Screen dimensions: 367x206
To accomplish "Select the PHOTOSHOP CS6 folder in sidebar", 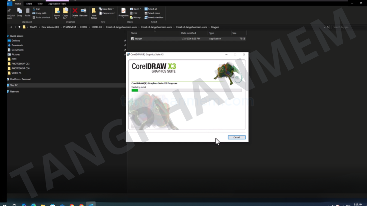I will tap(20, 68).
